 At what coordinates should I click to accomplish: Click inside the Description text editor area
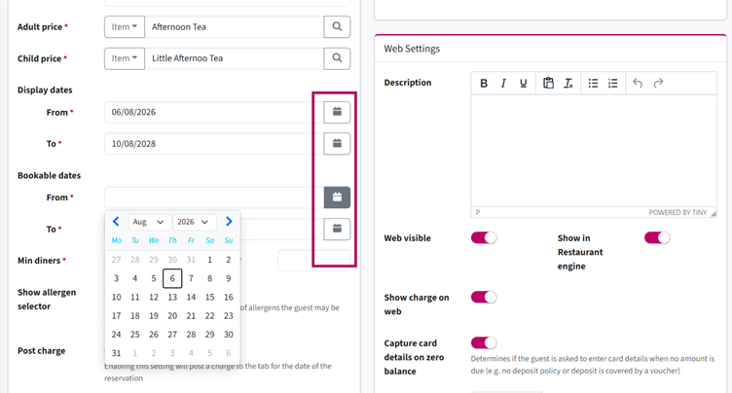click(x=594, y=151)
